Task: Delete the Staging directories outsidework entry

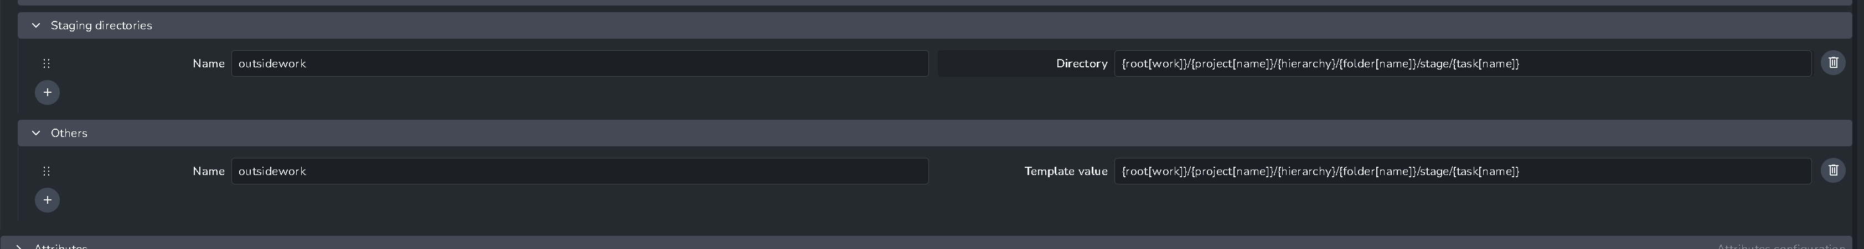Action: pos(1833,63)
